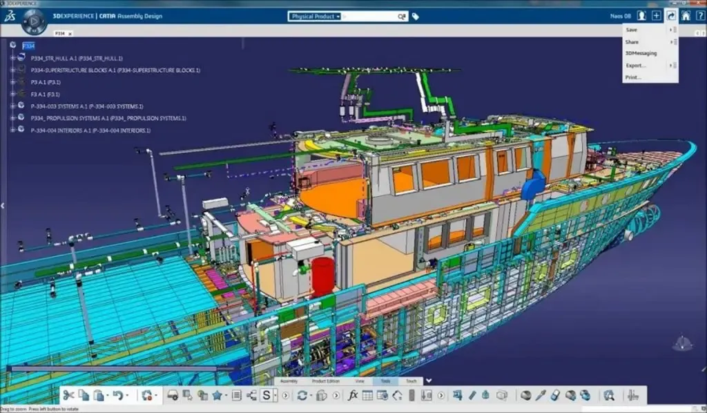707x413 pixels.
Task: Expand the P334_STR_HULL A.1 tree node
Action: point(12,59)
